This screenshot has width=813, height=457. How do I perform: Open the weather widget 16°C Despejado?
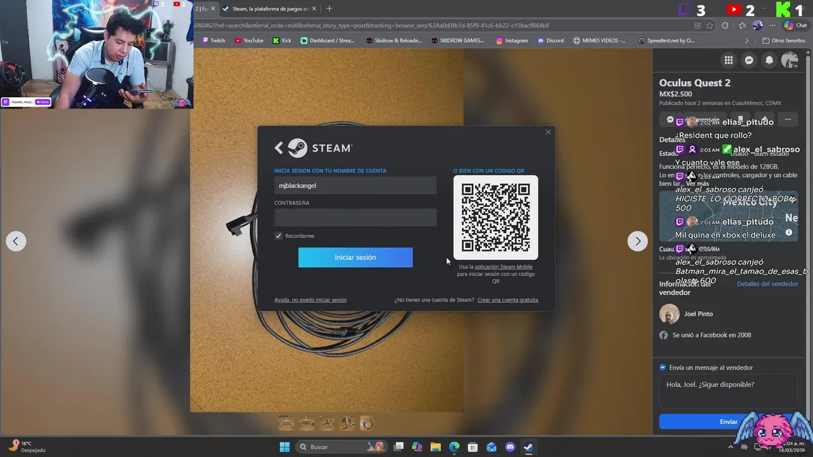27,447
